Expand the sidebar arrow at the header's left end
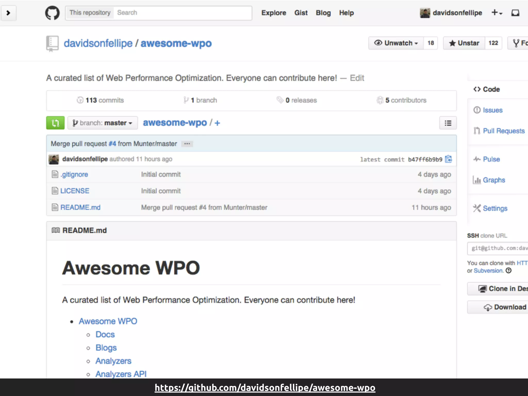This screenshot has height=396, width=528. (8, 13)
